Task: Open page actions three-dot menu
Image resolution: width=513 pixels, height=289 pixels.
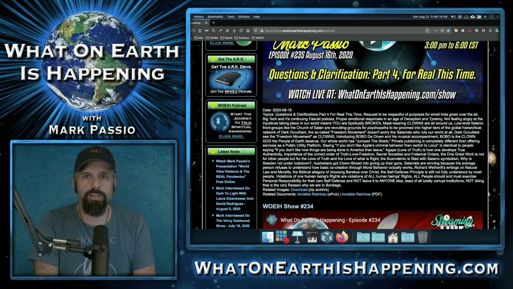Action: point(435,31)
